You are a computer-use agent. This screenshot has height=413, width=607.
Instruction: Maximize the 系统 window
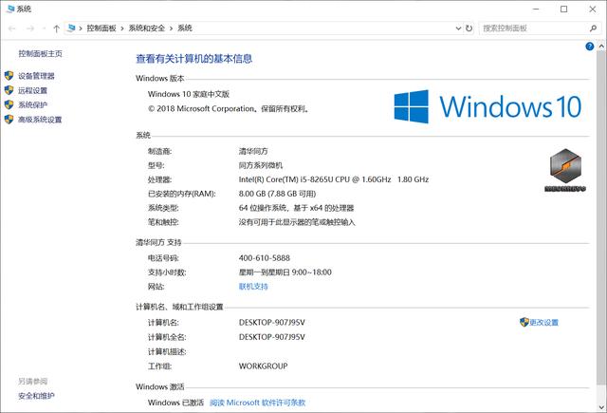(x=564, y=9)
